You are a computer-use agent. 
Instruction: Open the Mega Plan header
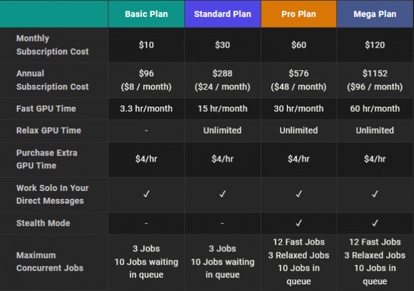[375, 14]
